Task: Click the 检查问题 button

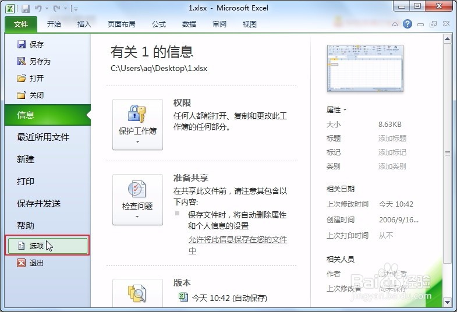Action: 137,200
